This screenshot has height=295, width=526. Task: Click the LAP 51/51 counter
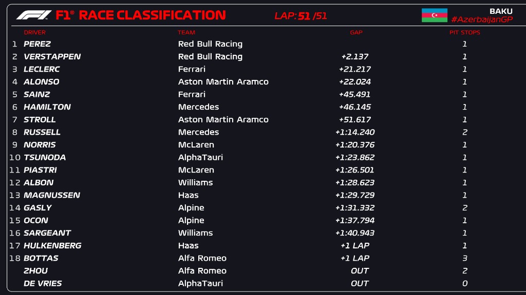click(300, 16)
